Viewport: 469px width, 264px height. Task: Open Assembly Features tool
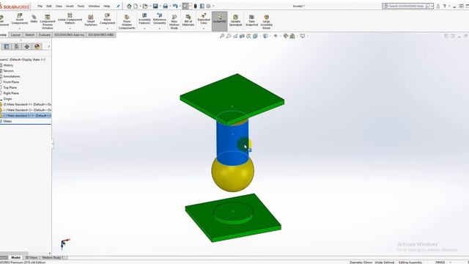tap(144, 19)
